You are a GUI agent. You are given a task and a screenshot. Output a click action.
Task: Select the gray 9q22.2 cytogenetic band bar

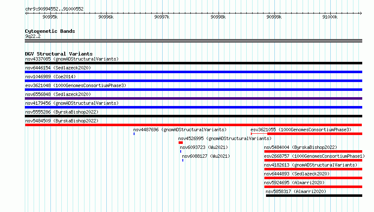(x=193, y=41)
